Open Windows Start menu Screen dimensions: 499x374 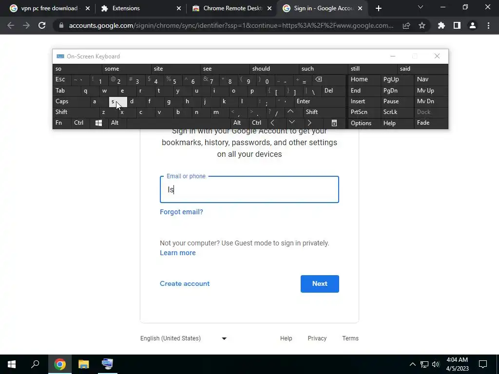[x=12, y=364]
